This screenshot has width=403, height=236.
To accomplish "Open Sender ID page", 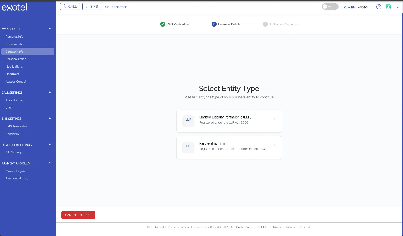I will tap(12, 134).
